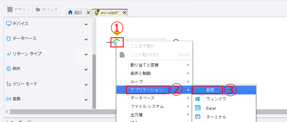The image size is (287, 122).
Task: Select 参照 in the submenu
Action: pos(224,90)
